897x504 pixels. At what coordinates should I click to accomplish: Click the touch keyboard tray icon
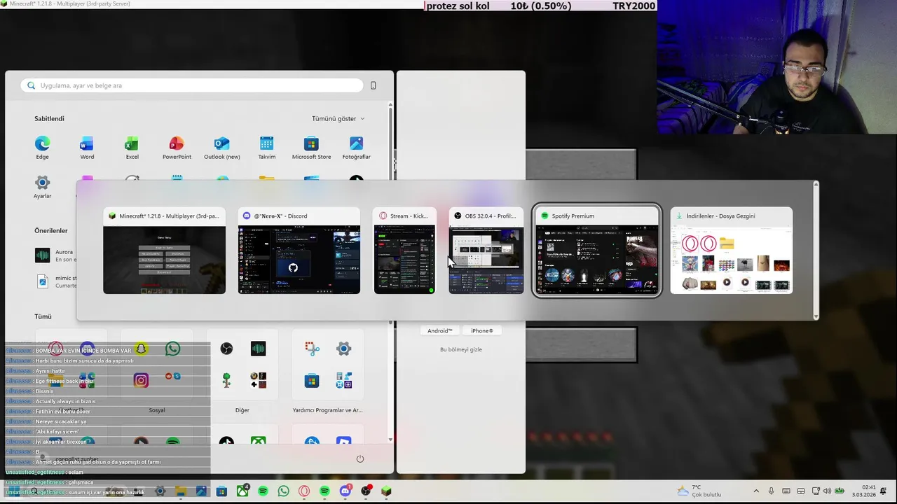point(786,491)
